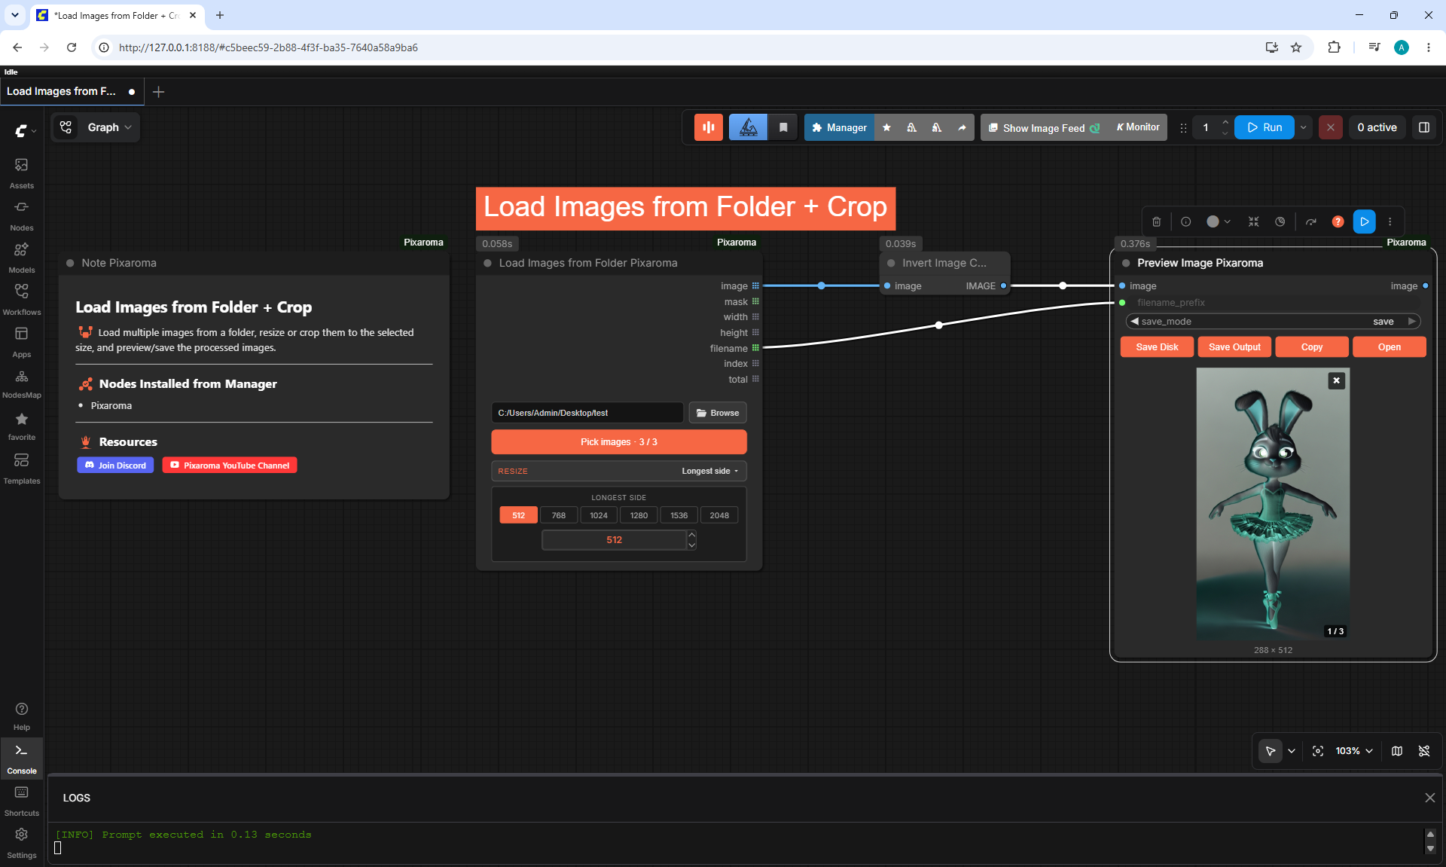This screenshot has height=867, width=1446.
Task: Toggle Show Image Feed
Action: 1043,127
